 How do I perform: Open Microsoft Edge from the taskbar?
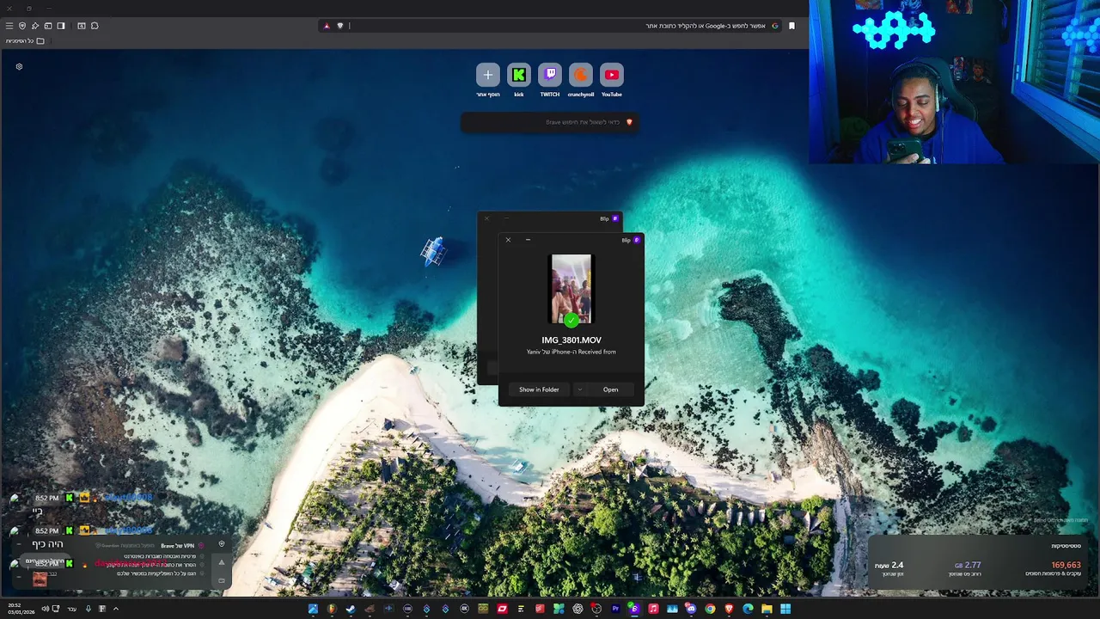(748, 609)
